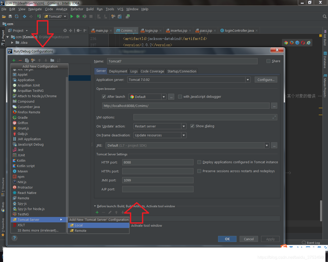Click the Save All toolbar icon
Viewport: 328px width, 262px height.
pos(10,16)
